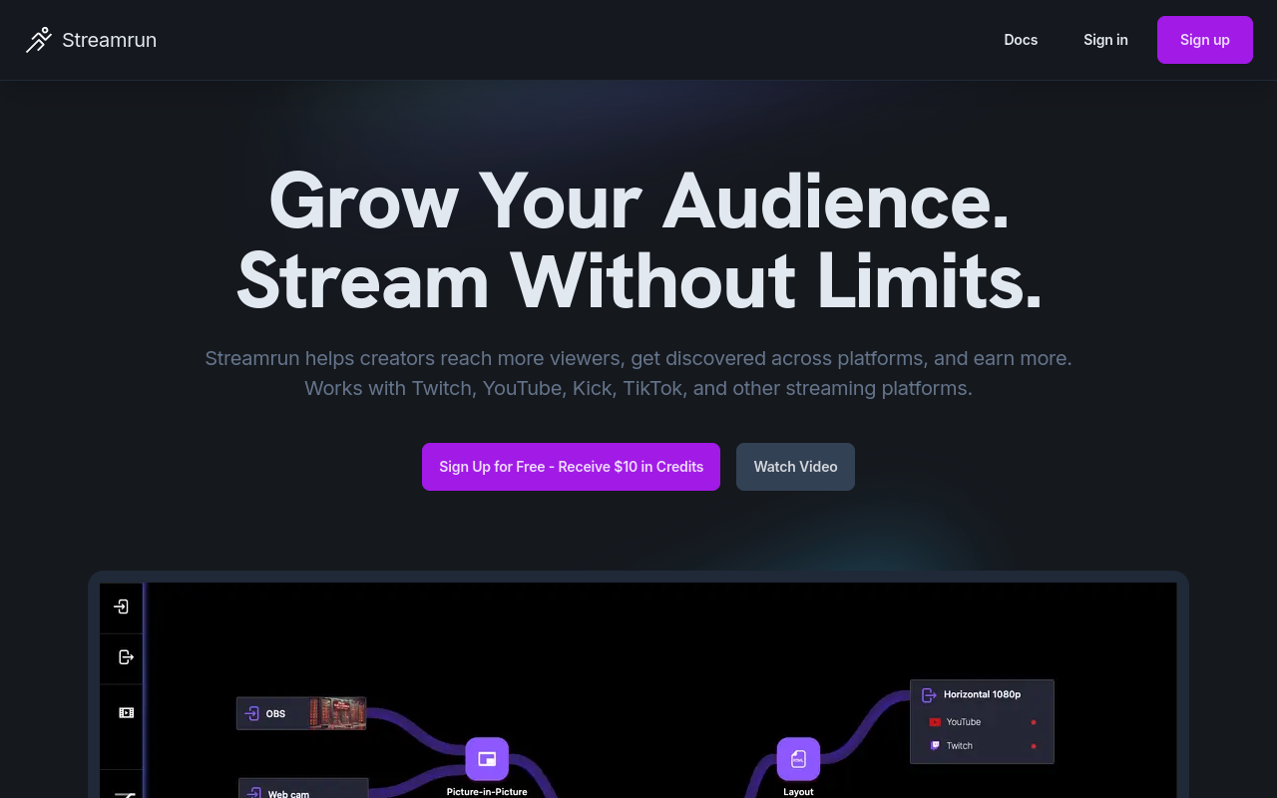The height and width of the screenshot is (798, 1277).
Task: Toggle the YouTube red status dot
Action: point(1034,722)
